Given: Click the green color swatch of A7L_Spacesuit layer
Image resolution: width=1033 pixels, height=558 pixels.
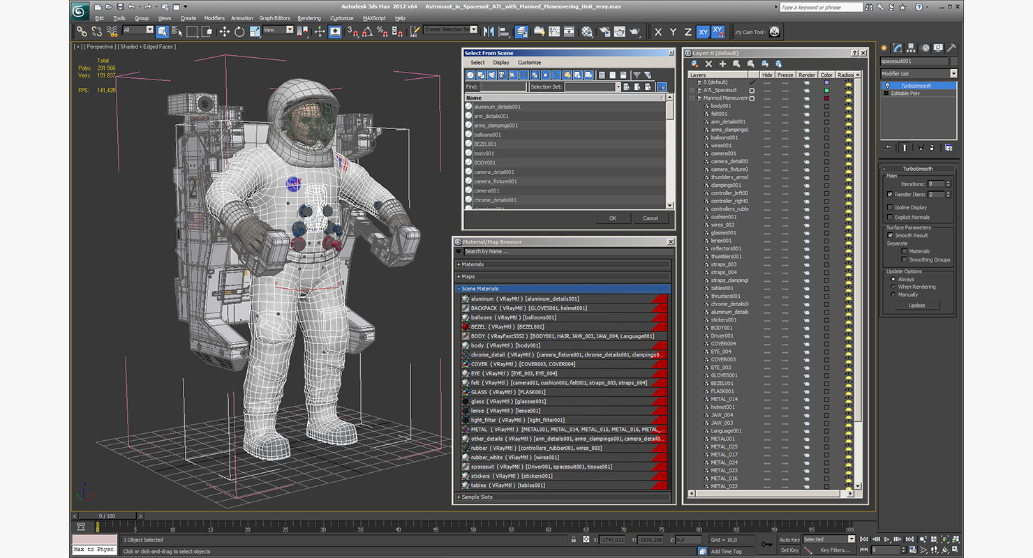Looking at the screenshot, I should tap(827, 90).
